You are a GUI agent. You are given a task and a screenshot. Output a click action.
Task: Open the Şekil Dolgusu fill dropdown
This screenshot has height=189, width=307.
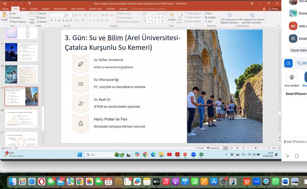pyautogui.click(x=194, y=14)
